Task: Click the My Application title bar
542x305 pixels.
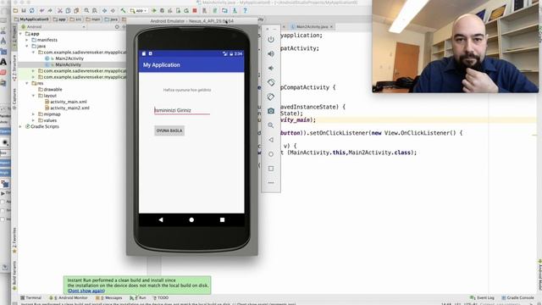Action: pyautogui.click(x=191, y=65)
